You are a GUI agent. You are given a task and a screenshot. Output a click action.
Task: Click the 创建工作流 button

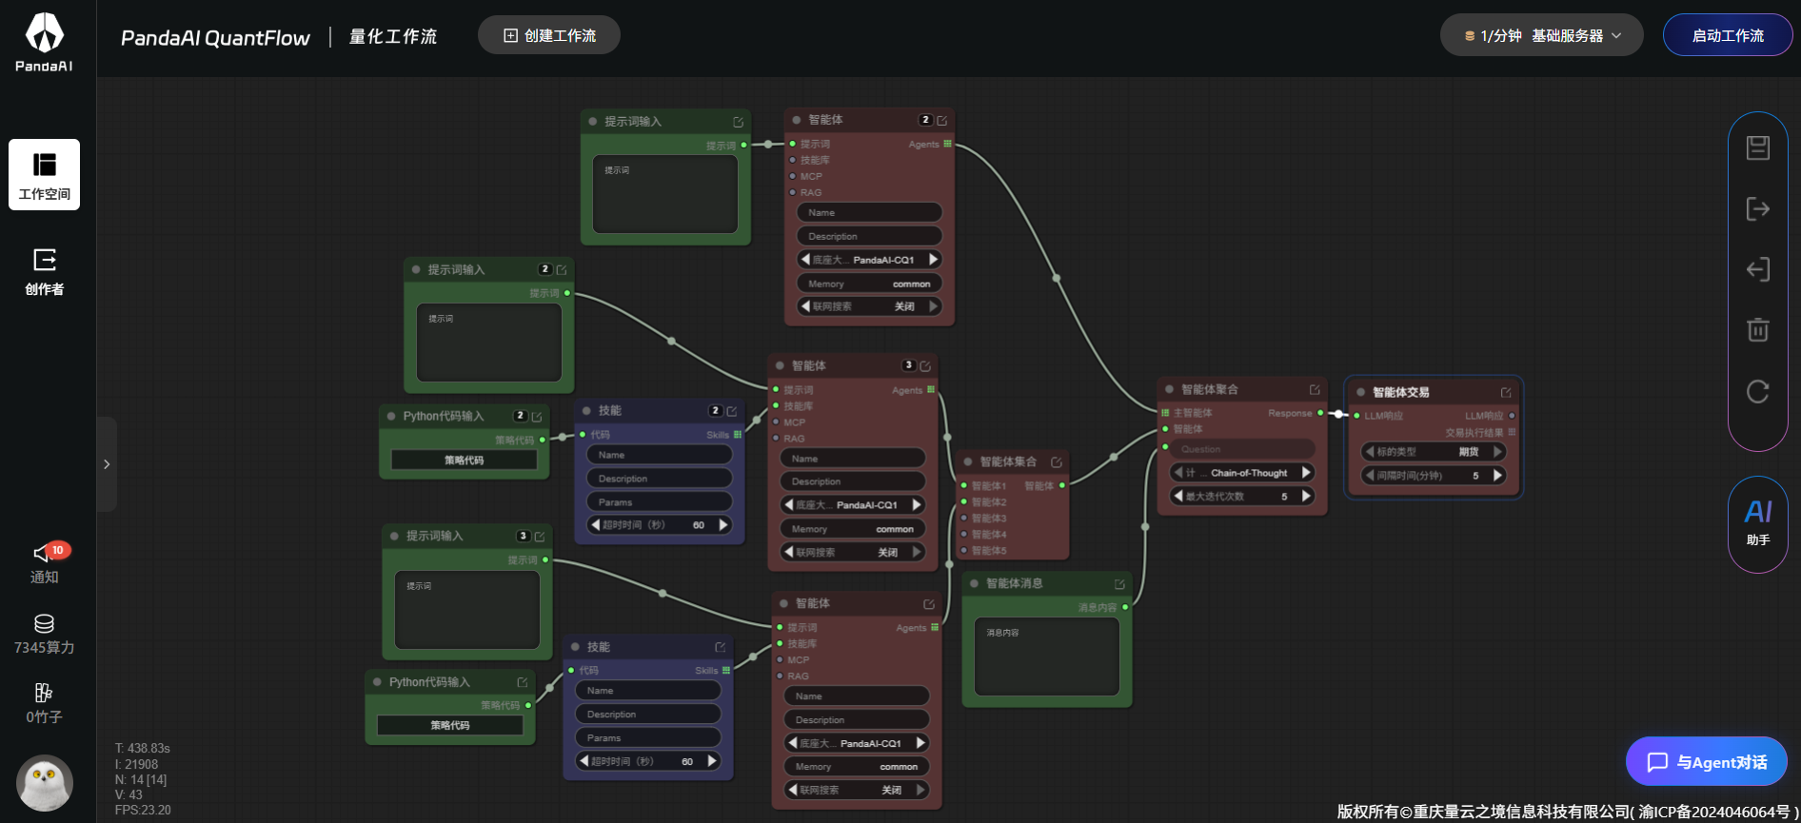click(549, 35)
